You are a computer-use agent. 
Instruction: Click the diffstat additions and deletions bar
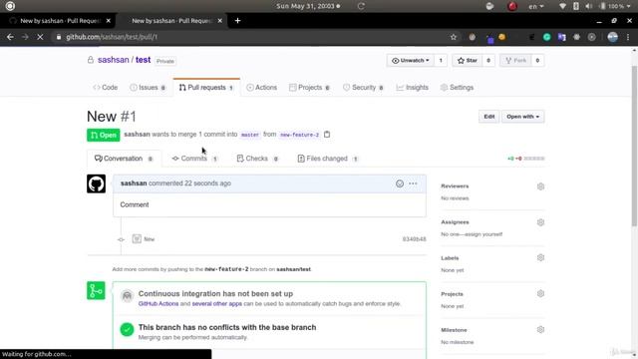[525, 159]
